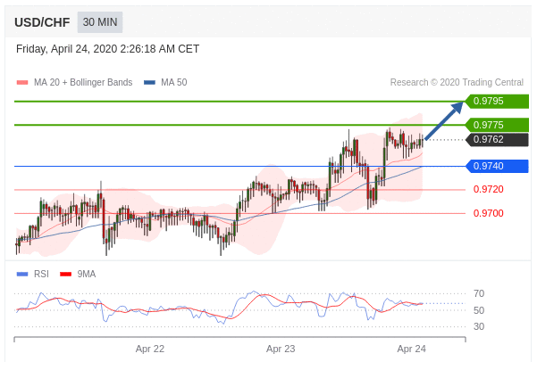The width and height of the screenshot is (537, 370).
Task: Click the 'MA 50' legend label
Action: pos(174,82)
